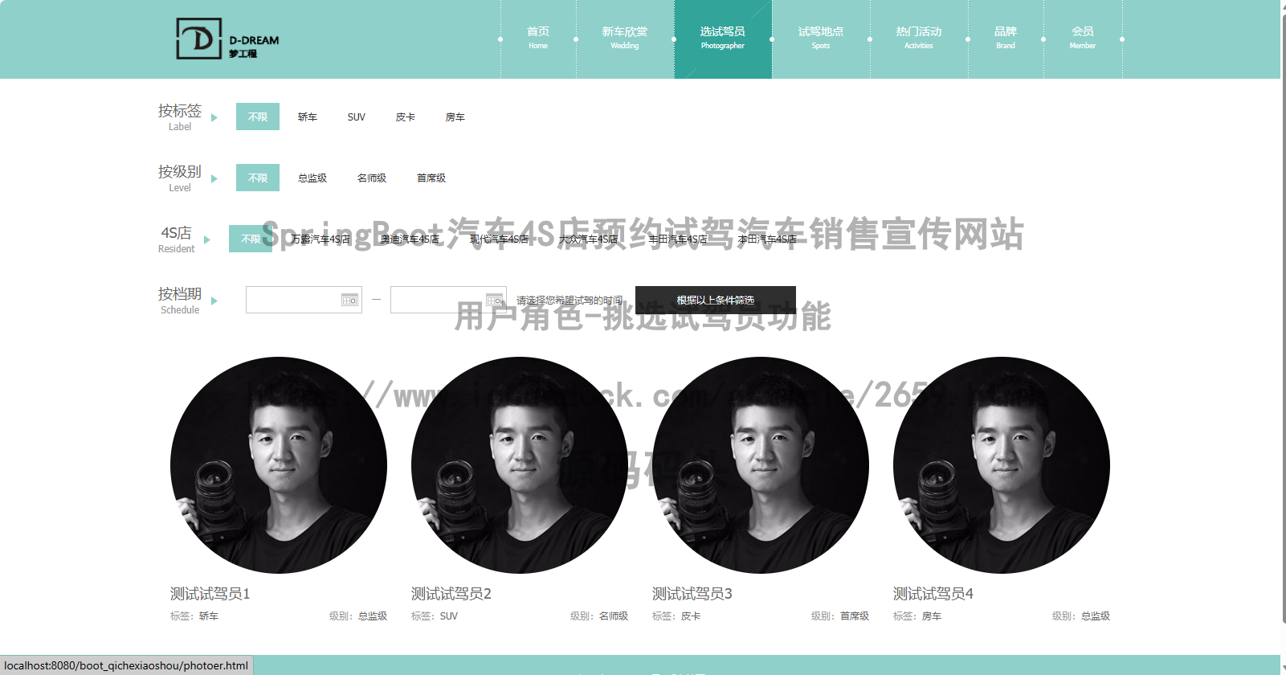Image resolution: width=1286 pixels, height=675 pixels.
Task: Click the 级别：首席级 text
Action: tap(840, 616)
